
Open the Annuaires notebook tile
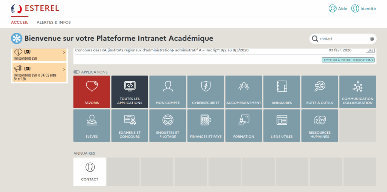[282, 91]
